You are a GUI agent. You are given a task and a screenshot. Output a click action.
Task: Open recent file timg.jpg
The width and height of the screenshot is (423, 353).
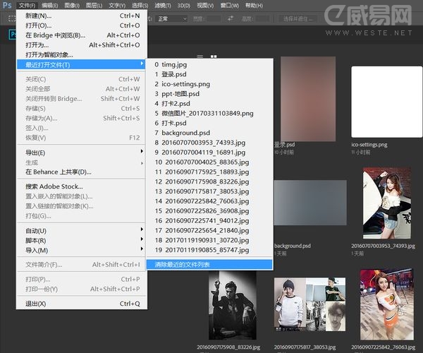tap(173, 64)
